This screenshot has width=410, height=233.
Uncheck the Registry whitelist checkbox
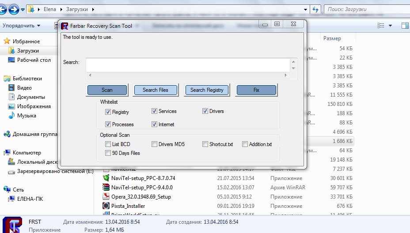pyautogui.click(x=108, y=112)
